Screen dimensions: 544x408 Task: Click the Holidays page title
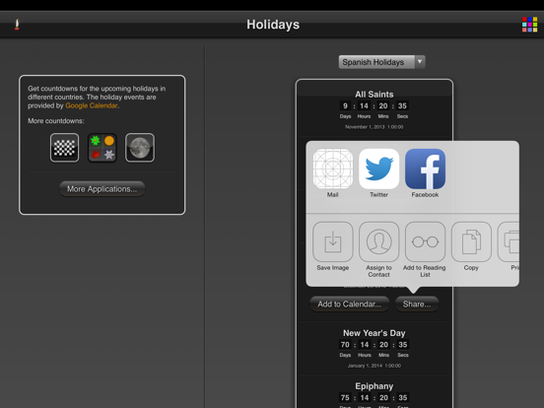click(273, 25)
